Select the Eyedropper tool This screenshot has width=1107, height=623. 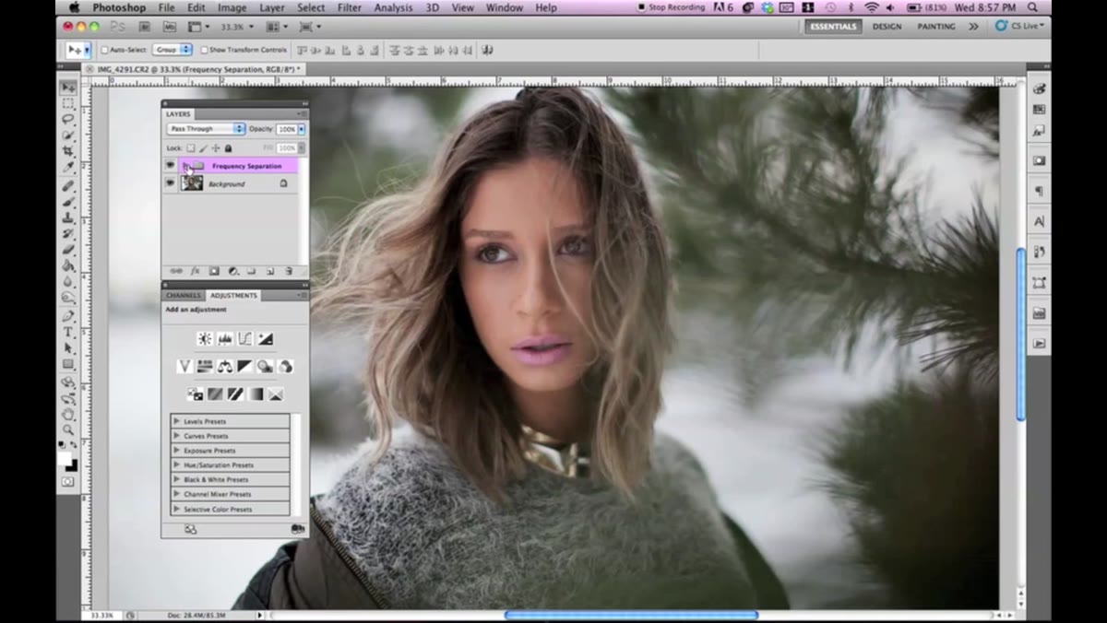[68, 168]
